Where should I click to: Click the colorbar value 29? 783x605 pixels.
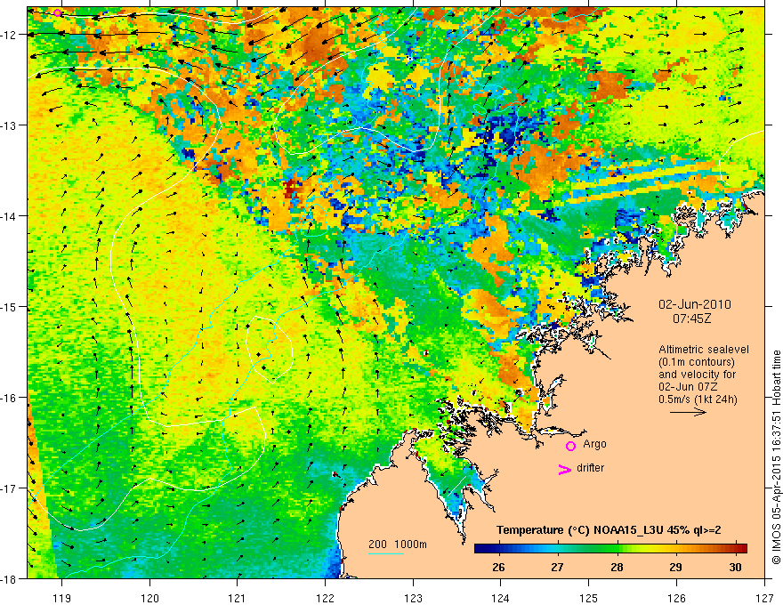tap(675, 567)
